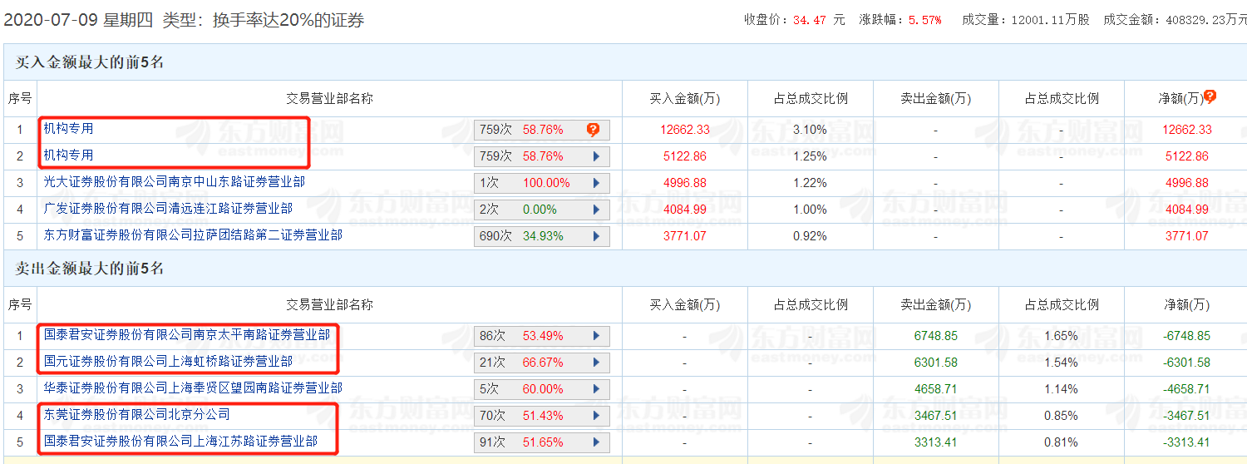Click the 卖出金额(万) header in the sell table
Viewport: 1247px width, 464px height.
pos(936,304)
